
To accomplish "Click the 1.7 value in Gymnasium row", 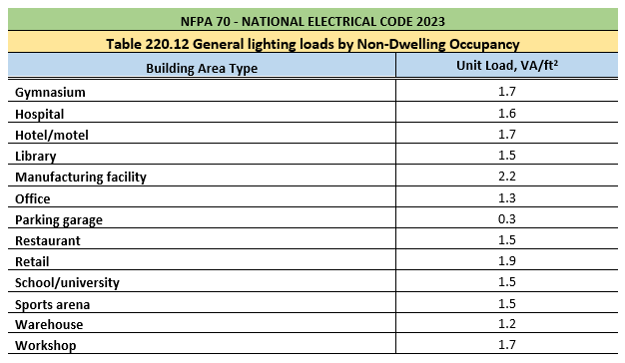I will coord(507,92).
